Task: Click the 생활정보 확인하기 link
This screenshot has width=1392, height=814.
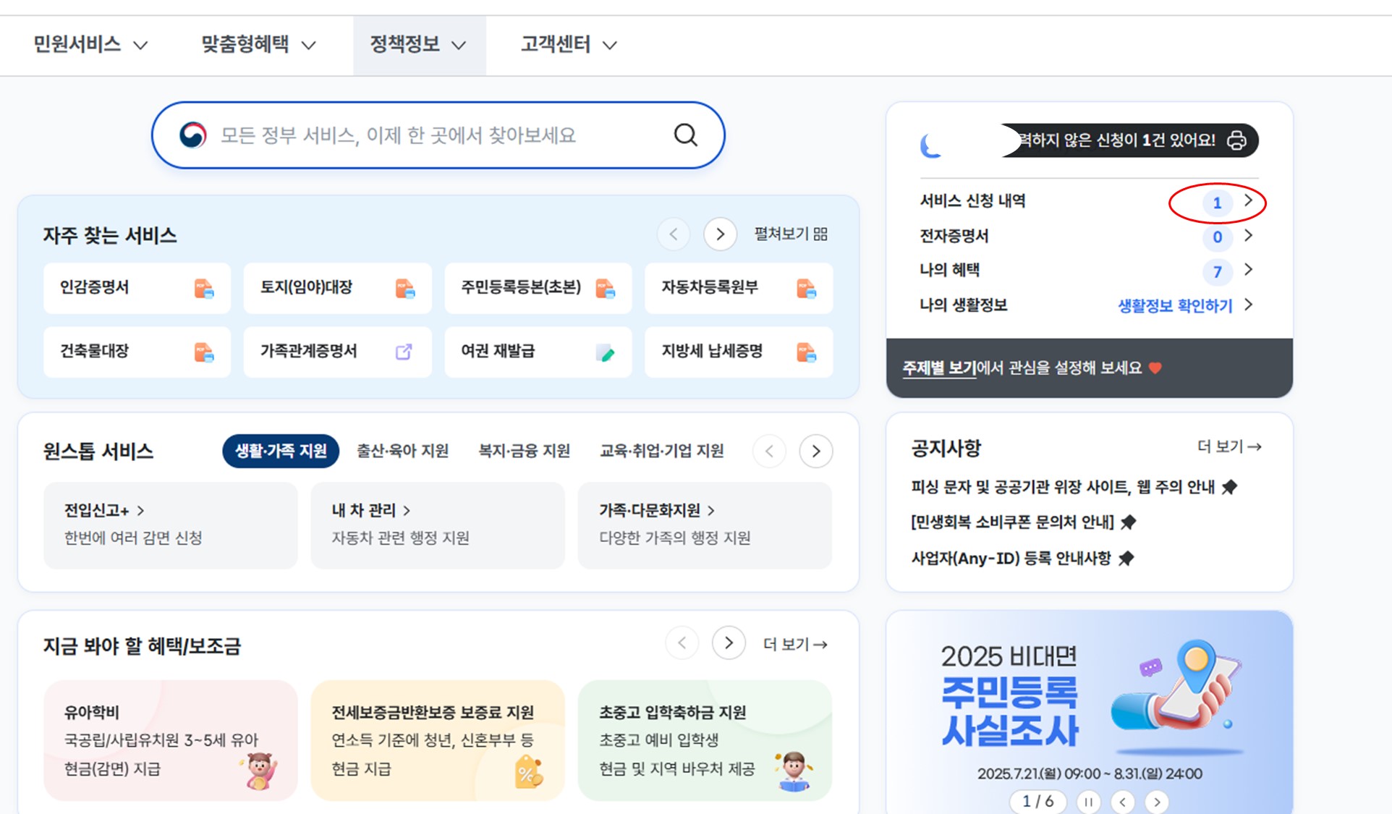Action: 1175,305
